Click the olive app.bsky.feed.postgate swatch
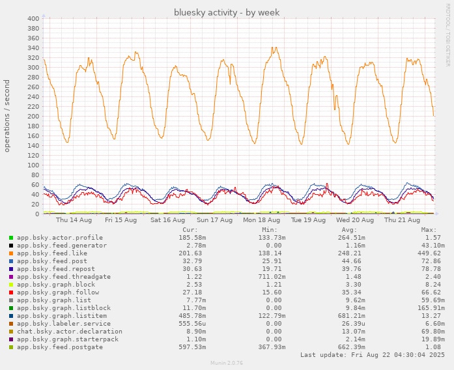 pos(11,347)
